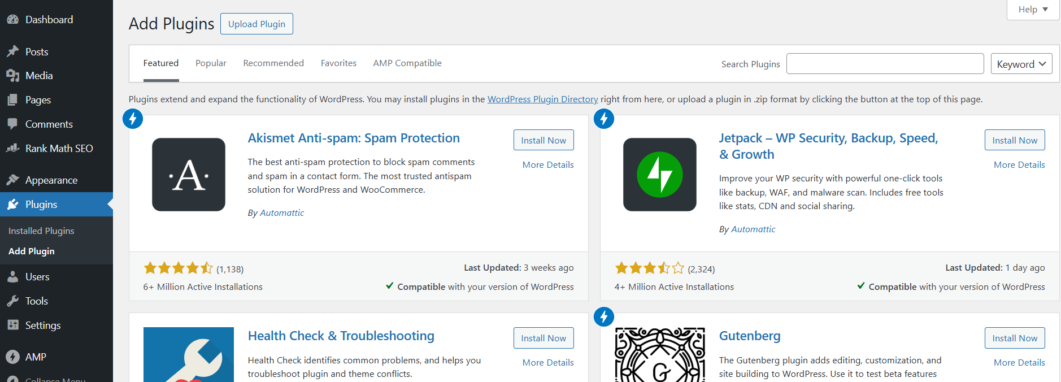
Task: Switch to the Popular tab
Action: [211, 63]
